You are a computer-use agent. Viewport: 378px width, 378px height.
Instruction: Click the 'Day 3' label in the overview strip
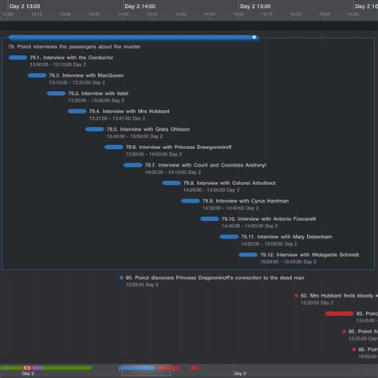pyautogui.click(x=240, y=373)
